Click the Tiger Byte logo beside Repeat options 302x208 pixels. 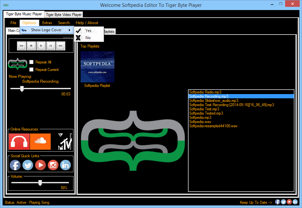tap(18, 64)
